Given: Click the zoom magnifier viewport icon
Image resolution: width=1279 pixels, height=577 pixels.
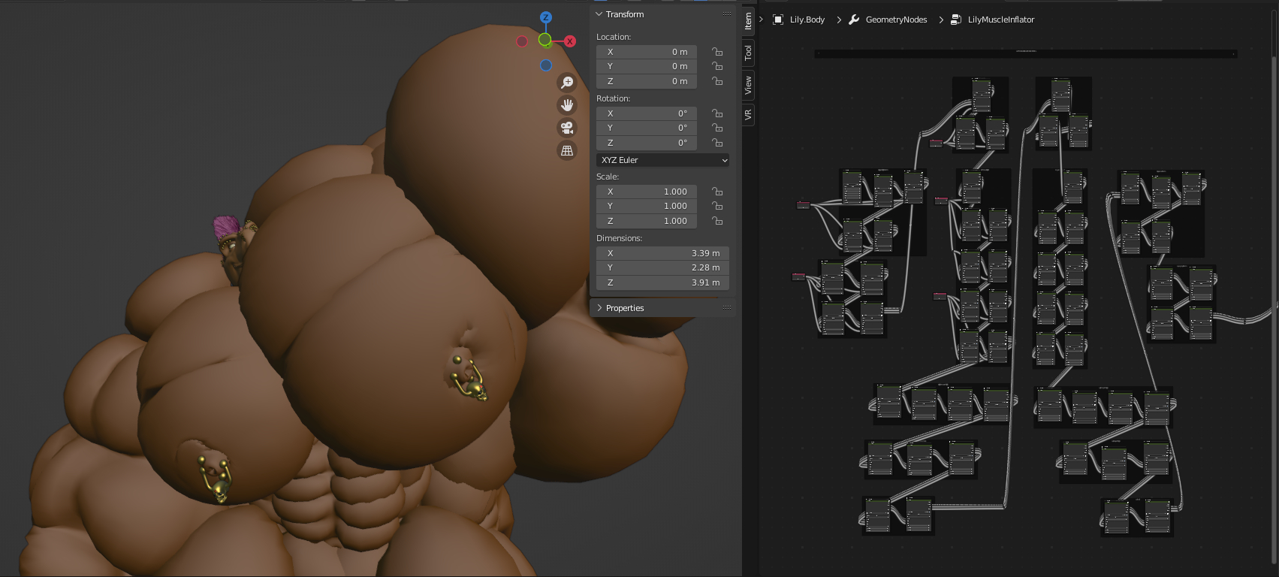Looking at the screenshot, I should pyautogui.click(x=567, y=83).
